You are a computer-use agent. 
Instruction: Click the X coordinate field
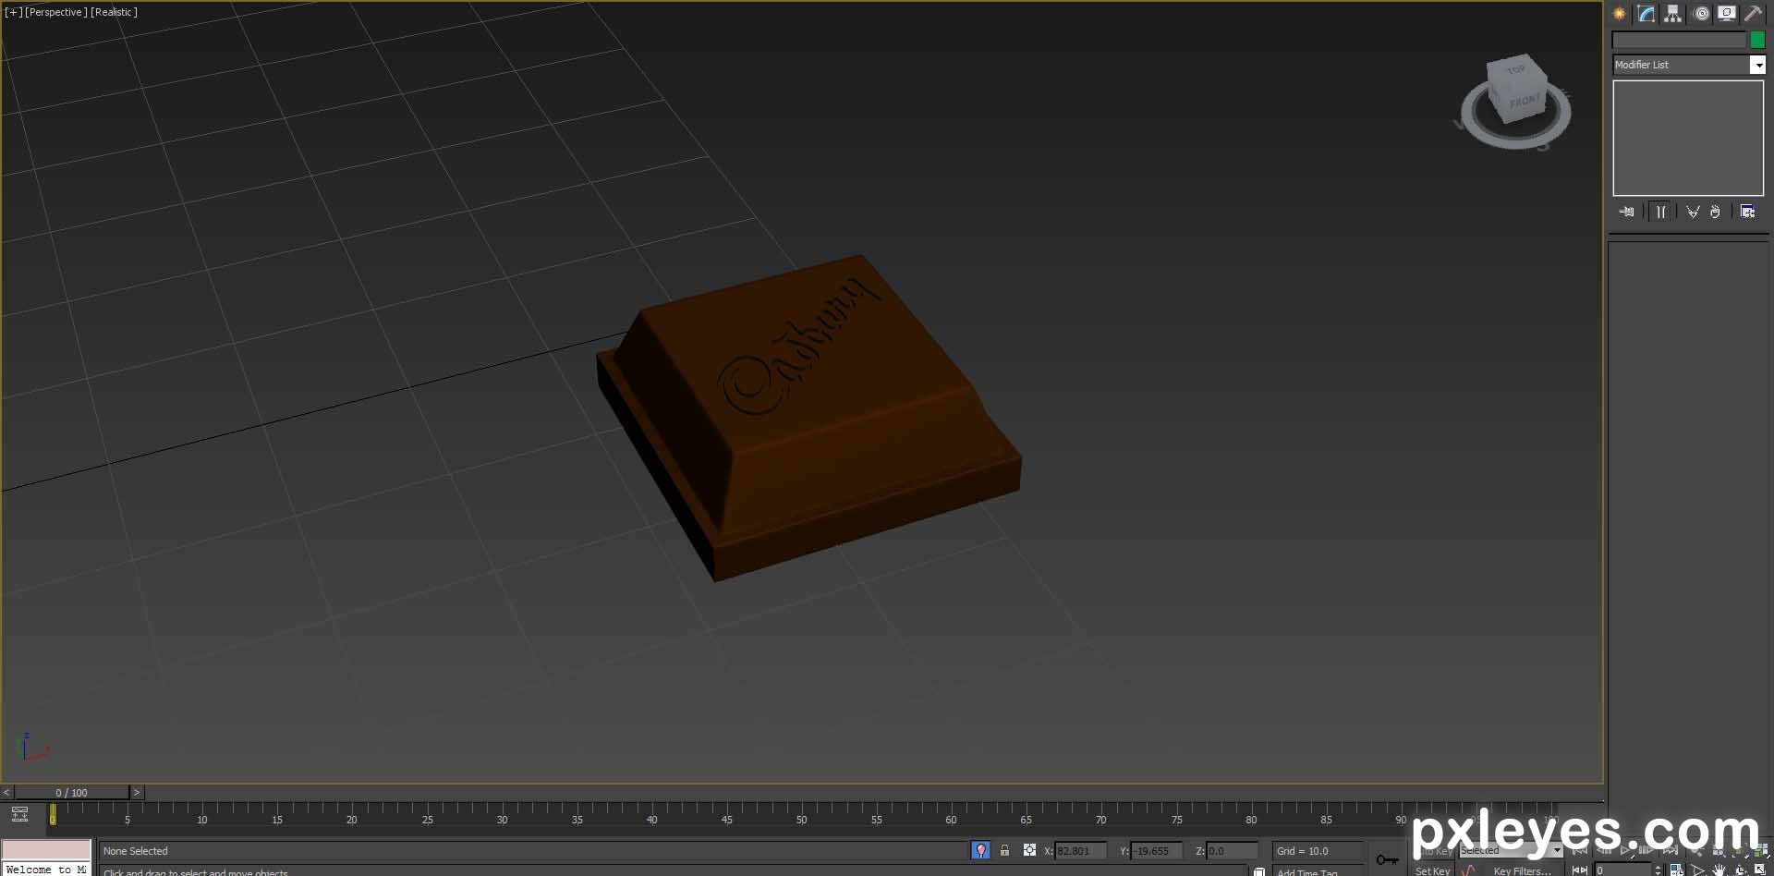1080,851
